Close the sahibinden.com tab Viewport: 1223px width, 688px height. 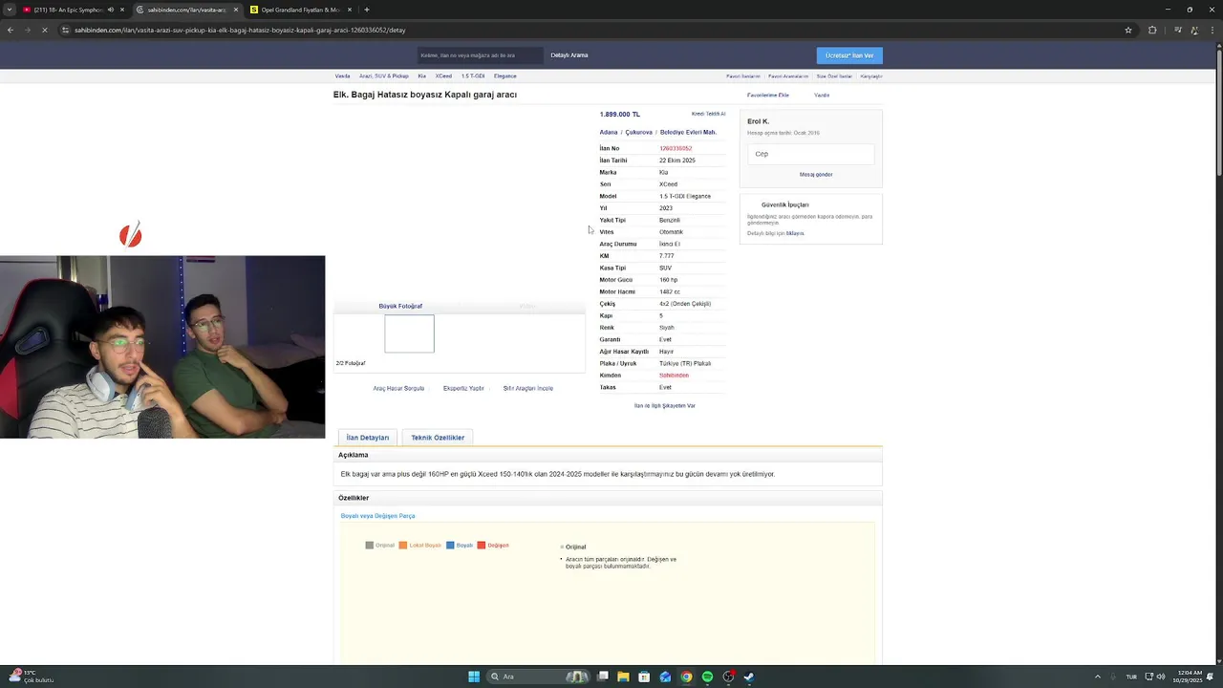(x=236, y=10)
